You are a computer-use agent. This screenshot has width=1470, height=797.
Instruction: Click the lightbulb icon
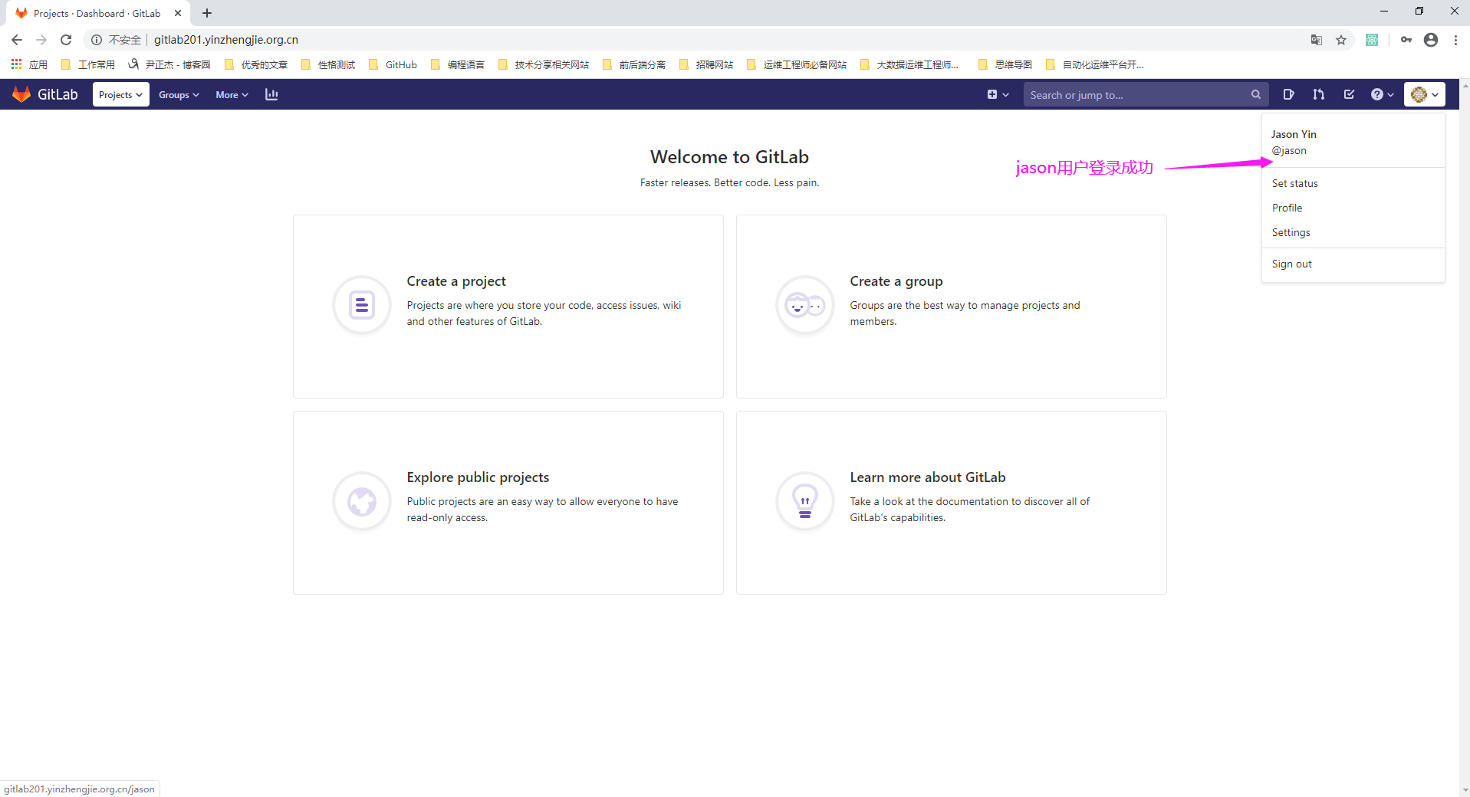pyautogui.click(x=805, y=501)
